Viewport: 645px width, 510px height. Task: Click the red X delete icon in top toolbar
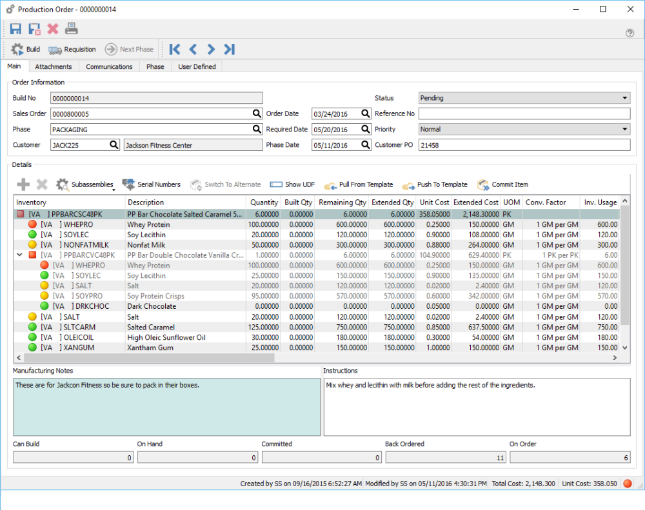pos(53,29)
